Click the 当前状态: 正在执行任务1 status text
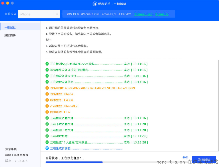Image resolution: width=219 pixels, height=167 pixels. click(65, 158)
